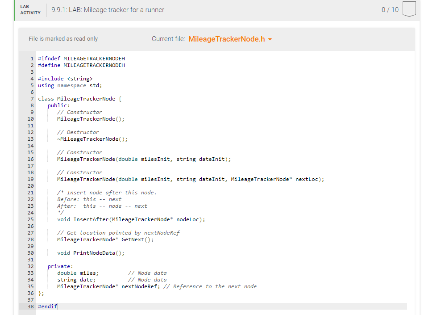Screen dimensions: 437x315
Task: Click line number 1 in the gutter
Action: click(x=32, y=58)
